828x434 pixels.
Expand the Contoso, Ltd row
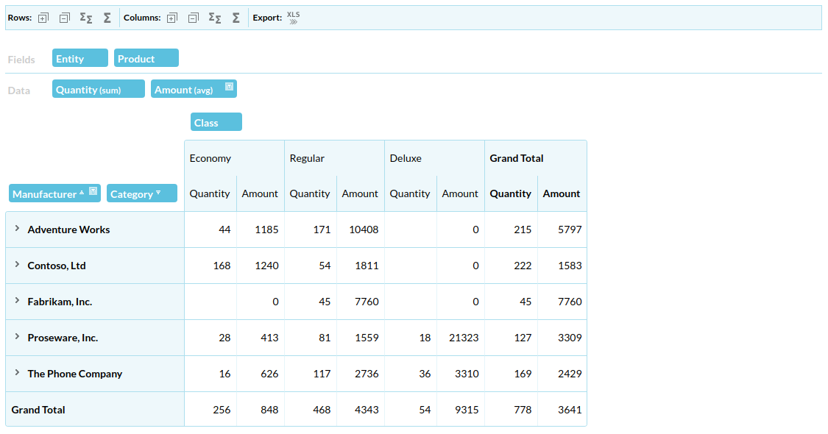pos(17,265)
